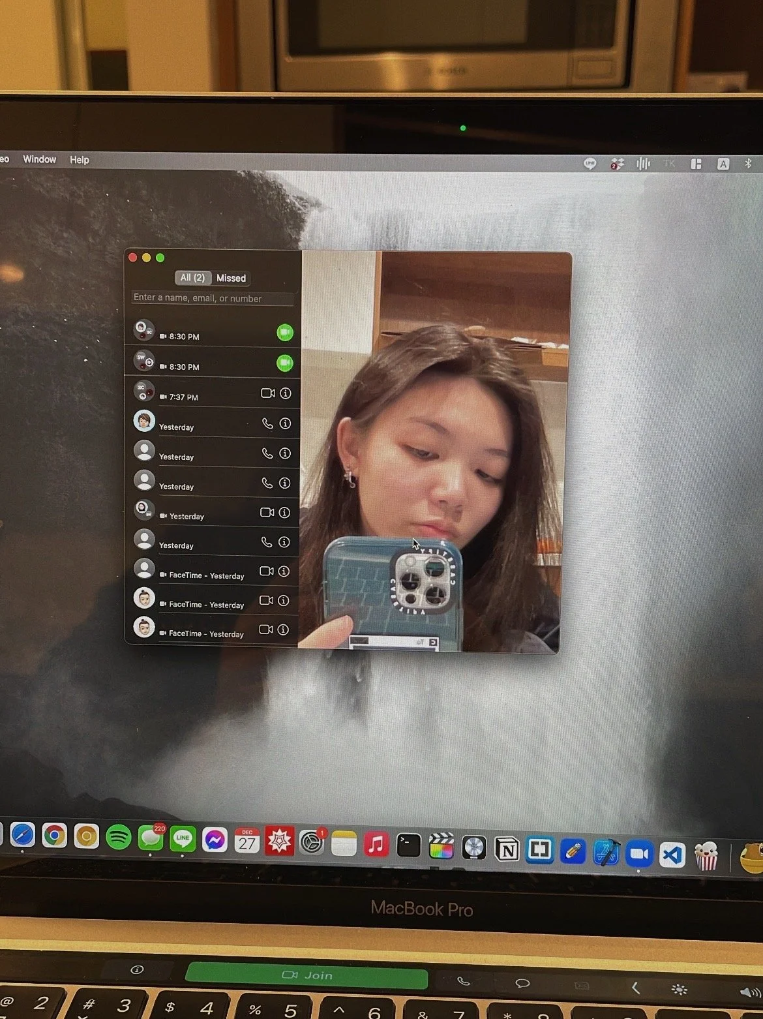
Task: Open Messages with 220 badge
Action: tap(151, 838)
